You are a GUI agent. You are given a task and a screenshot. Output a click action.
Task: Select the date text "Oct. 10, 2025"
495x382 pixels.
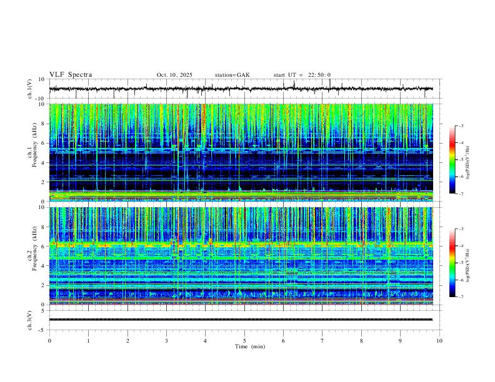[x=174, y=75]
